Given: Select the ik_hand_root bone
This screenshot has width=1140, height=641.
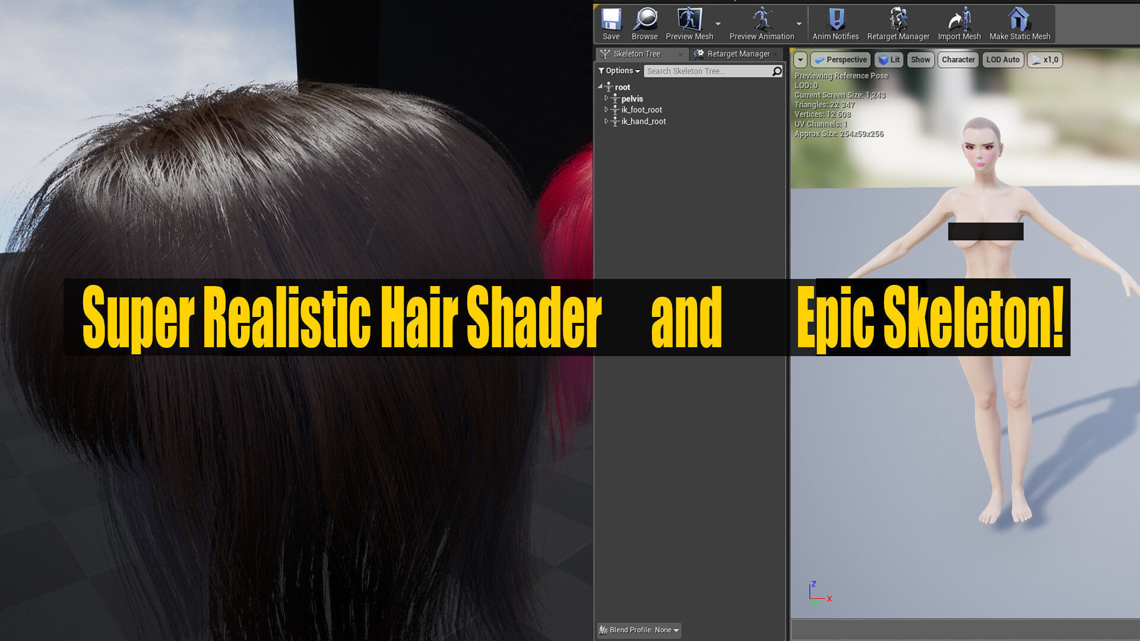Looking at the screenshot, I should click(643, 121).
